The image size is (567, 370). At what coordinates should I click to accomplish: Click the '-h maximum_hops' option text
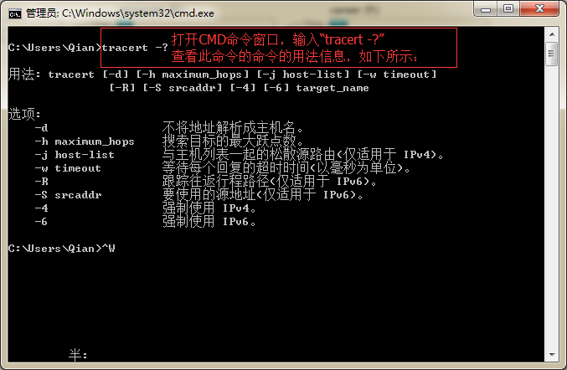pos(85,141)
